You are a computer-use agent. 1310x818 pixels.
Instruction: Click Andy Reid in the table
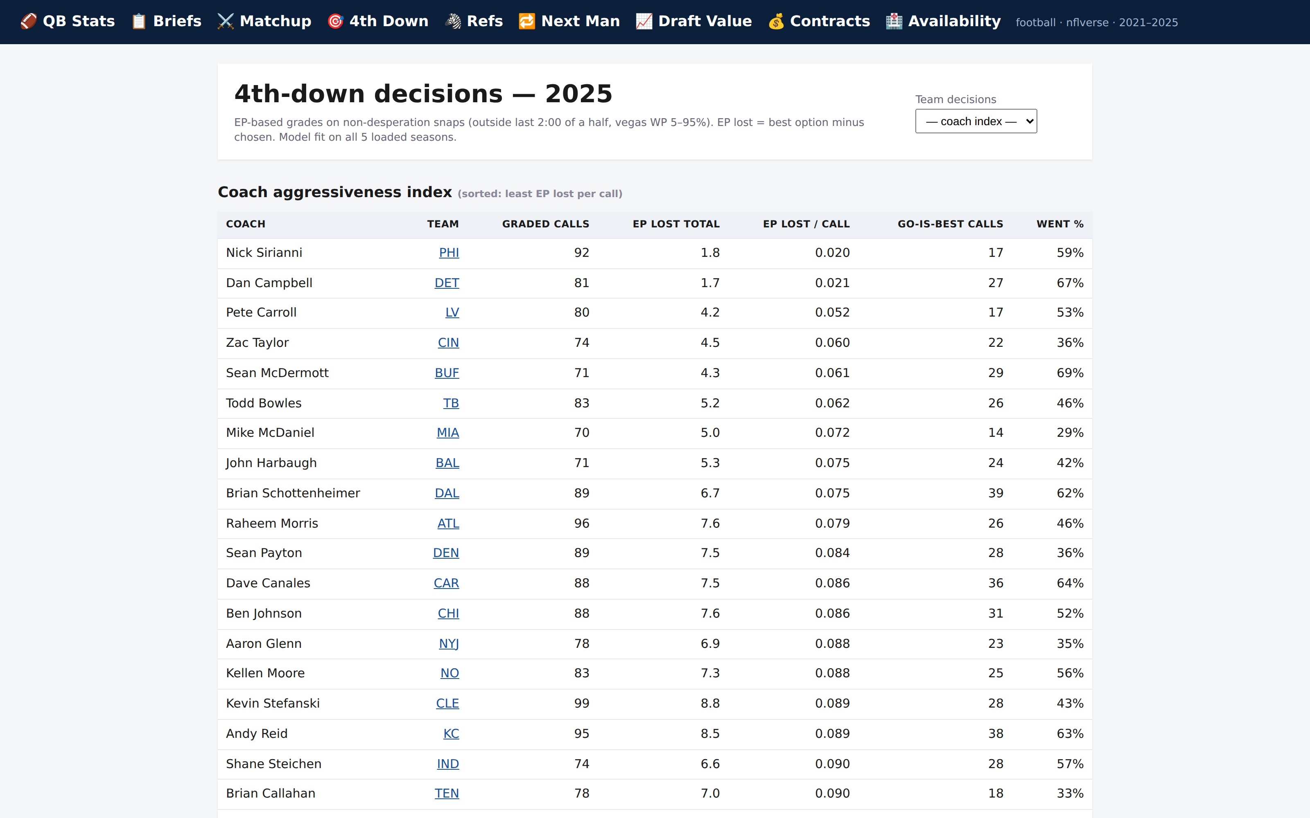pos(257,734)
